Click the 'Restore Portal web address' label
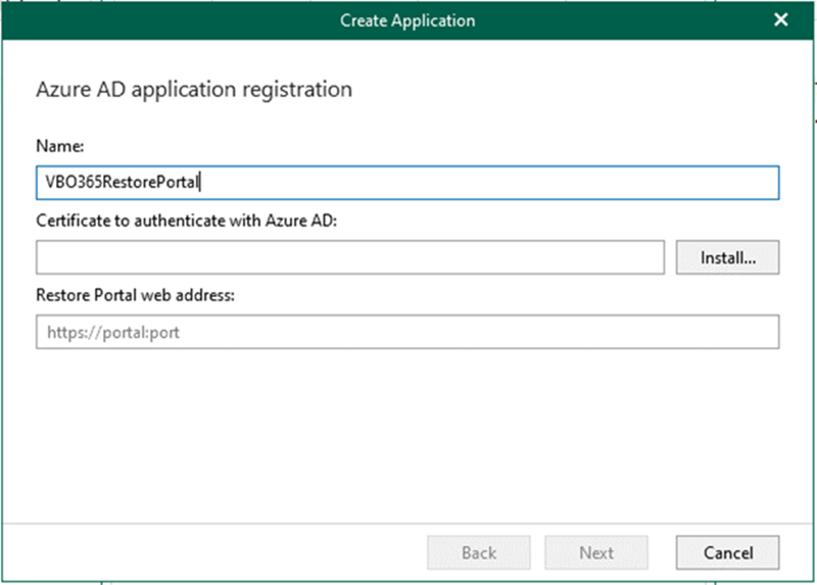This screenshot has height=585, width=817. point(135,295)
